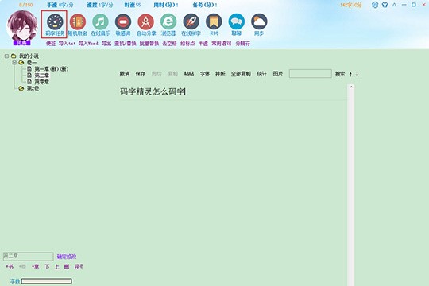Image resolution: width=429 pixels, height=286 pixels.
Task: Click 去空格 remove spaces
Action: click(169, 43)
